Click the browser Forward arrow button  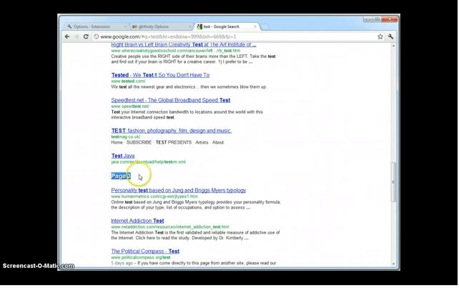click(76, 36)
